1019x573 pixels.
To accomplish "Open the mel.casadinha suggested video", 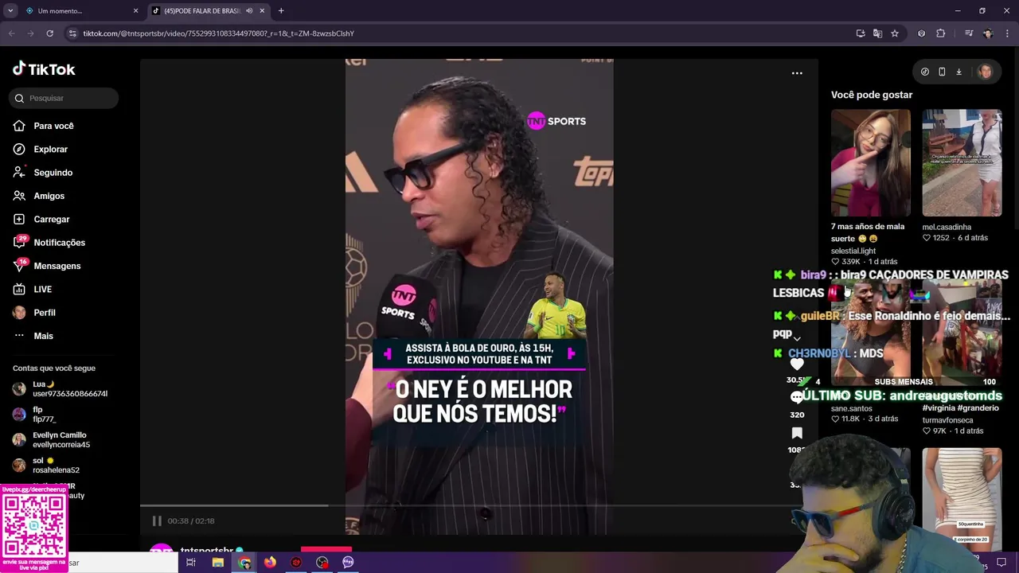I will [962, 162].
